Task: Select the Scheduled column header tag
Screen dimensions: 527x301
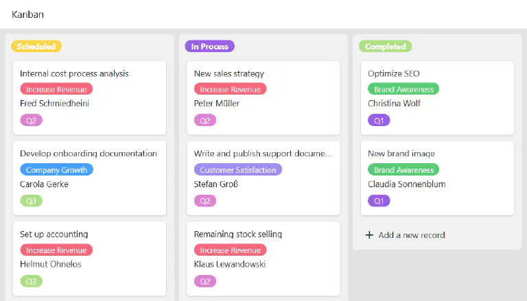Action: coord(36,47)
